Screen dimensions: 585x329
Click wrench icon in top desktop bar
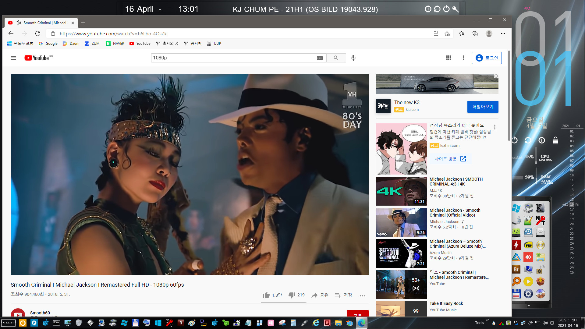coord(455,9)
